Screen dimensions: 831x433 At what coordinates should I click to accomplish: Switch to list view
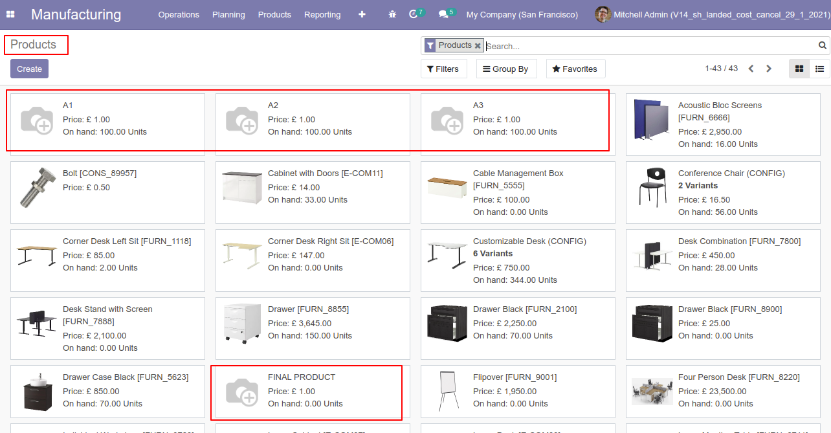(x=819, y=69)
